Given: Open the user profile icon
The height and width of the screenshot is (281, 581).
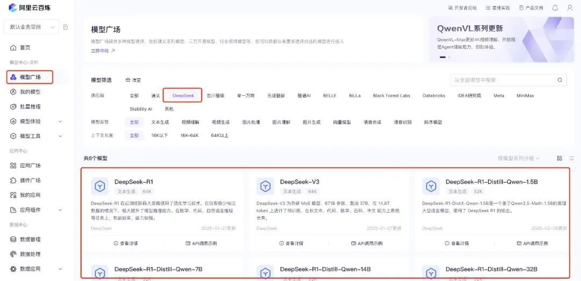Looking at the screenshot, I should (570, 8).
